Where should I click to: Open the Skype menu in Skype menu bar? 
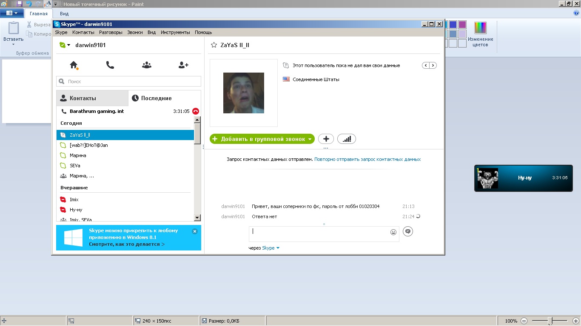61,32
